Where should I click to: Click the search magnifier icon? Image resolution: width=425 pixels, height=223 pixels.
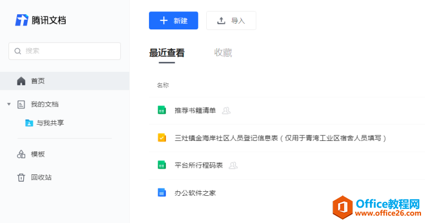[x=18, y=51]
